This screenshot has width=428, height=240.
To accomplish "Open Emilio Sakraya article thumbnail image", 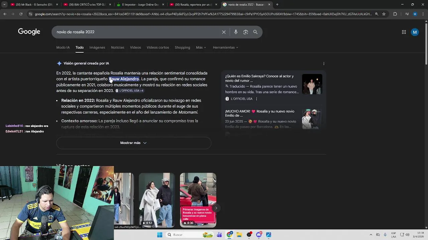I will coord(312,84).
